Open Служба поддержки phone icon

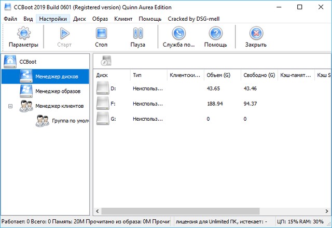pyautogui.click(x=179, y=34)
